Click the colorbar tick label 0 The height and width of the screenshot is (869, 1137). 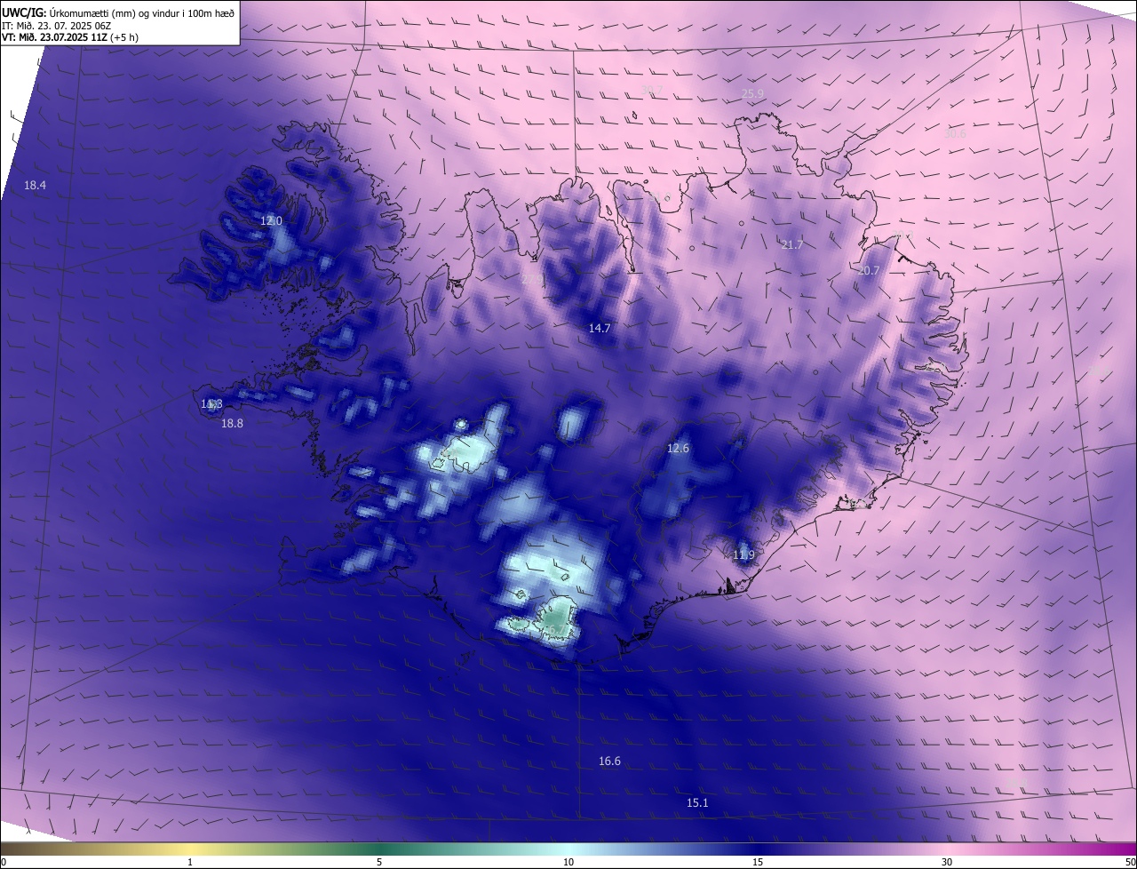click(x=4, y=862)
